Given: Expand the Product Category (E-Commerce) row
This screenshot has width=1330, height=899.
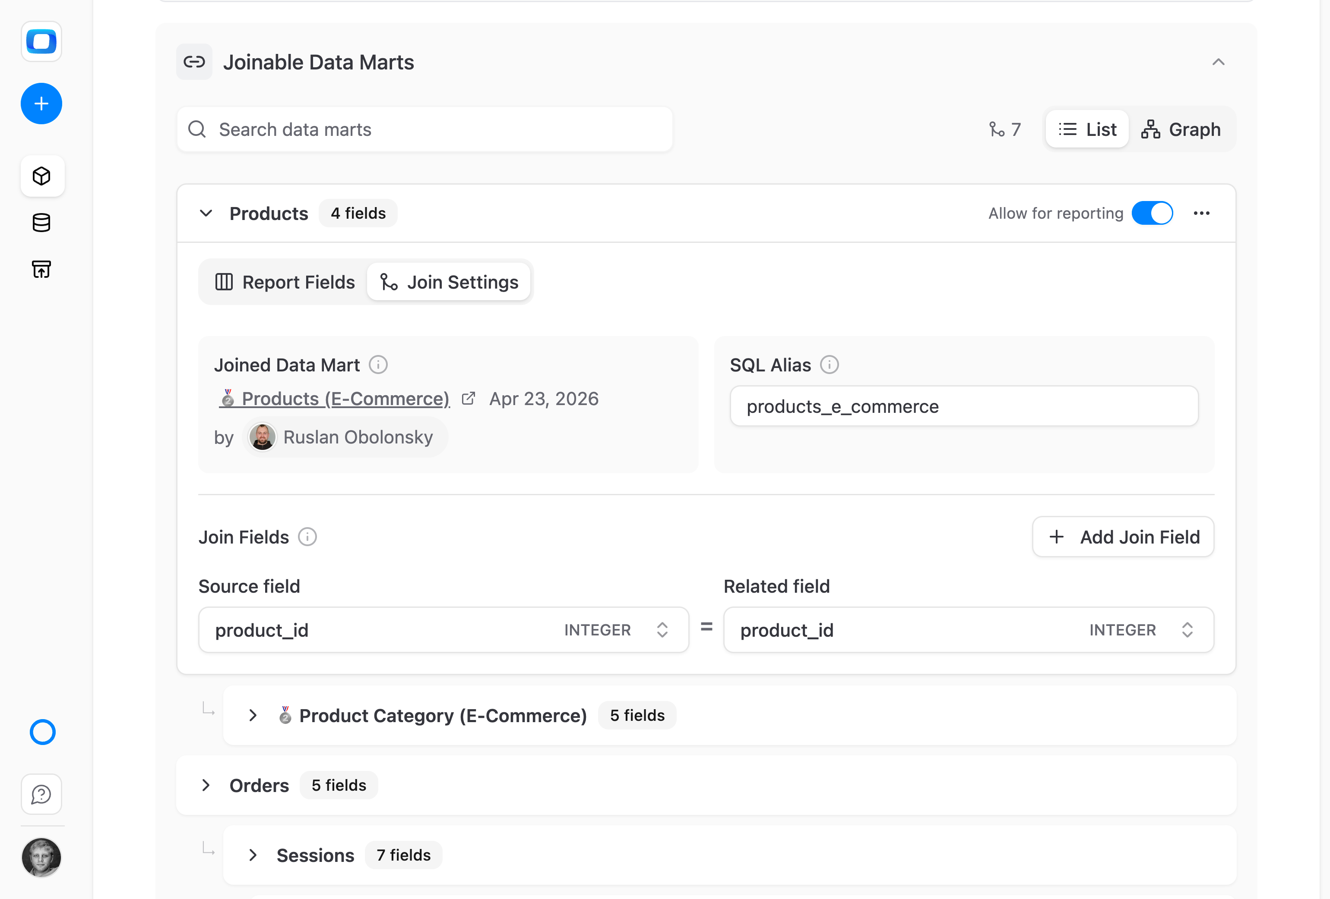Looking at the screenshot, I should 253,715.
